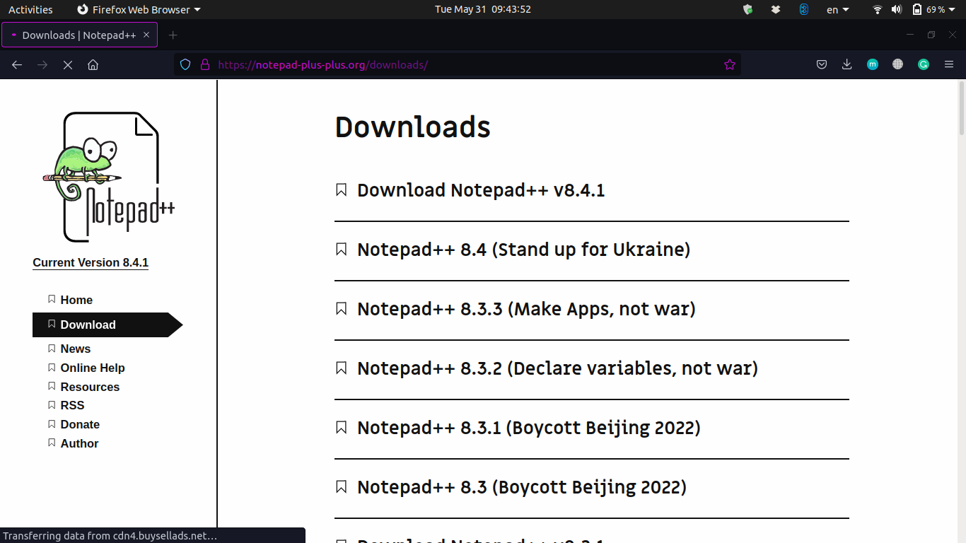Click inside the address bar
The height and width of the screenshot is (543, 966).
(x=460, y=64)
